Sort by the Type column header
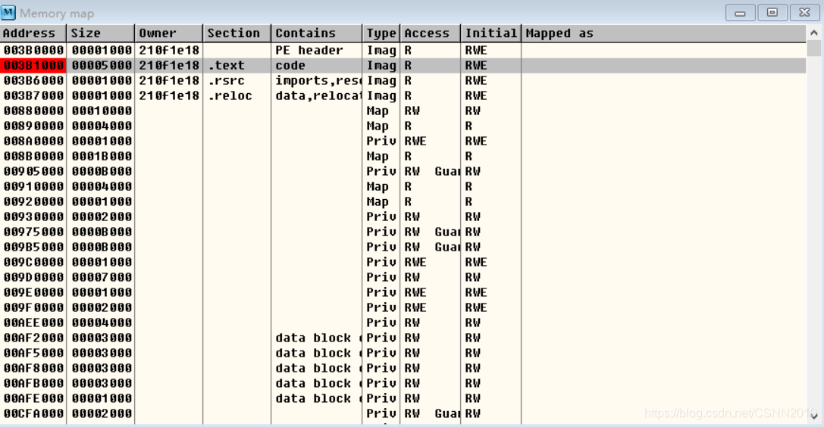824x427 pixels. pyautogui.click(x=381, y=33)
